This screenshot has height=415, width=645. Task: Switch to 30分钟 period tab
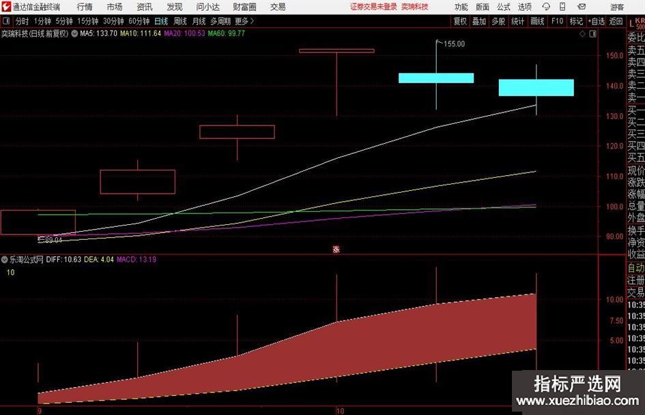tap(113, 21)
